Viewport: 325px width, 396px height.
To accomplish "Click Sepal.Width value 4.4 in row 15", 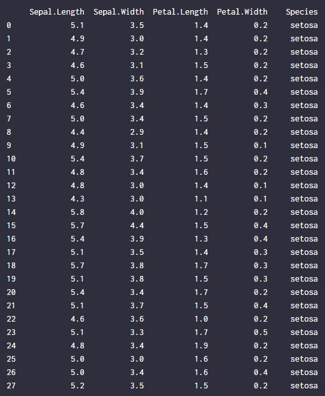I will coord(137,226).
